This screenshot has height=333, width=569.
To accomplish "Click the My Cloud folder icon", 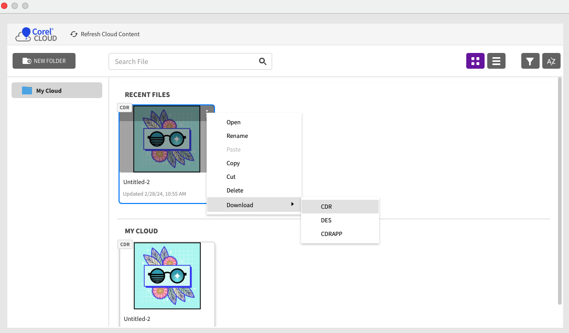I will click(27, 91).
